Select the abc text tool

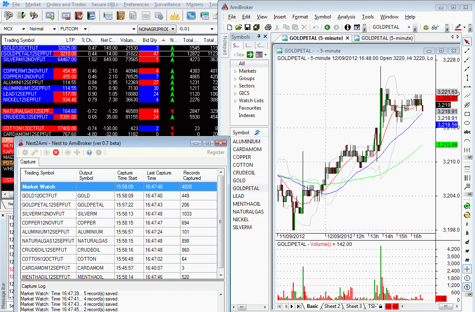coord(467,132)
